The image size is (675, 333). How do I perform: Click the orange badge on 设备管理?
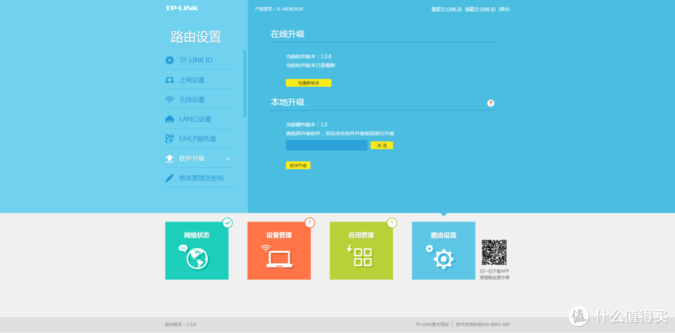tap(310, 223)
